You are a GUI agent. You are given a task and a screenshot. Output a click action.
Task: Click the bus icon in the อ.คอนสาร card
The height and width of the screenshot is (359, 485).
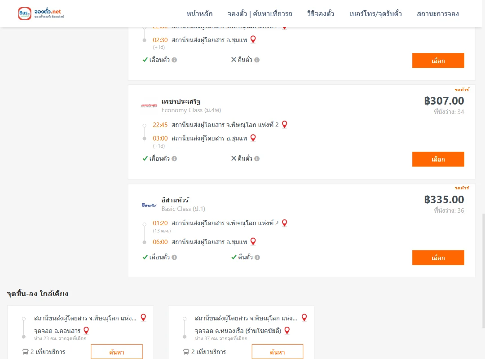[x=25, y=351]
